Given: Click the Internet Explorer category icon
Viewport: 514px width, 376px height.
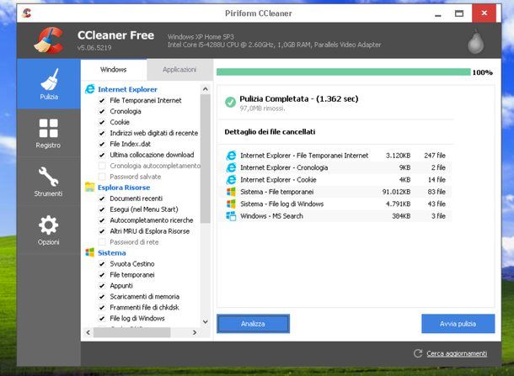Looking at the screenshot, I should (90, 89).
